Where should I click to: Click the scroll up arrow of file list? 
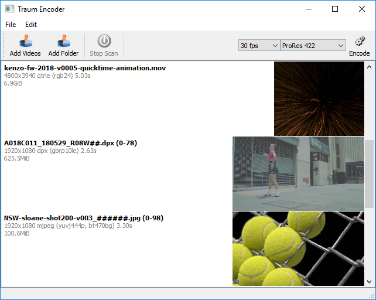tap(370, 67)
